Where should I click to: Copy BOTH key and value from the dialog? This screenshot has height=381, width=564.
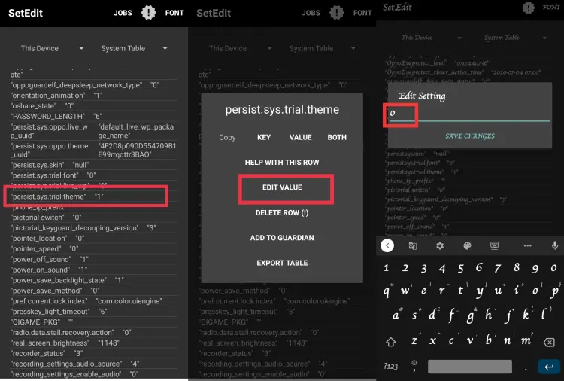337,137
